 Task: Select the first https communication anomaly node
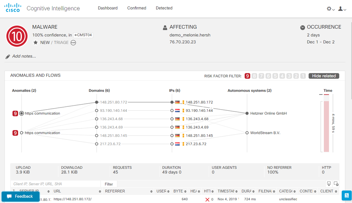(21, 113)
